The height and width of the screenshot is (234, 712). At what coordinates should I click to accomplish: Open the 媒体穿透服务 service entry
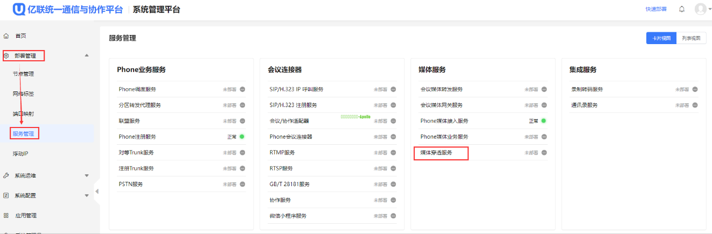[437, 153]
